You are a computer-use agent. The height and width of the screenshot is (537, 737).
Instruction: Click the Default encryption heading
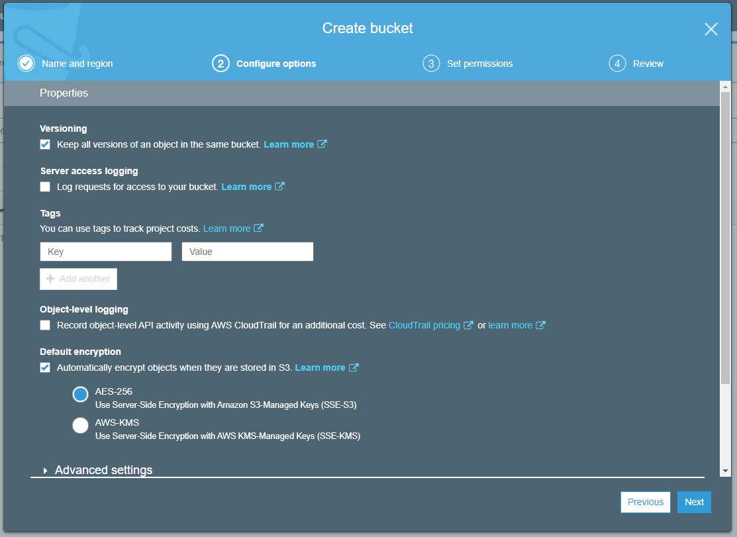point(80,352)
